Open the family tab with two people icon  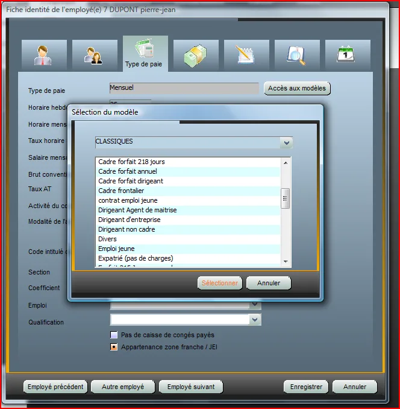point(95,55)
